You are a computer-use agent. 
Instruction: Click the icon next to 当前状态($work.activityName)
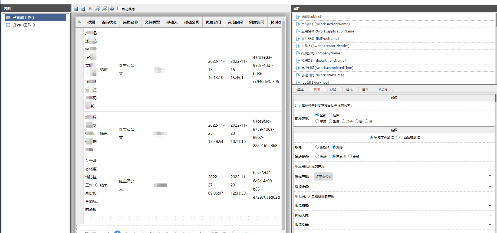pos(298,24)
